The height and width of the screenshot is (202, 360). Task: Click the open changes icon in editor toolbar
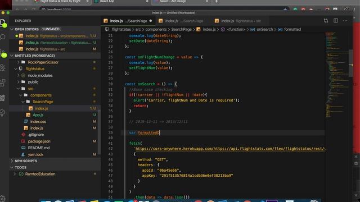(x=326, y=21)
